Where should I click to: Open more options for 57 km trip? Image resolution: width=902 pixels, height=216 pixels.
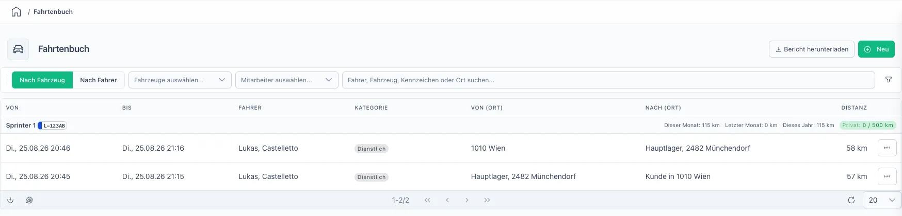click(887, 176)
